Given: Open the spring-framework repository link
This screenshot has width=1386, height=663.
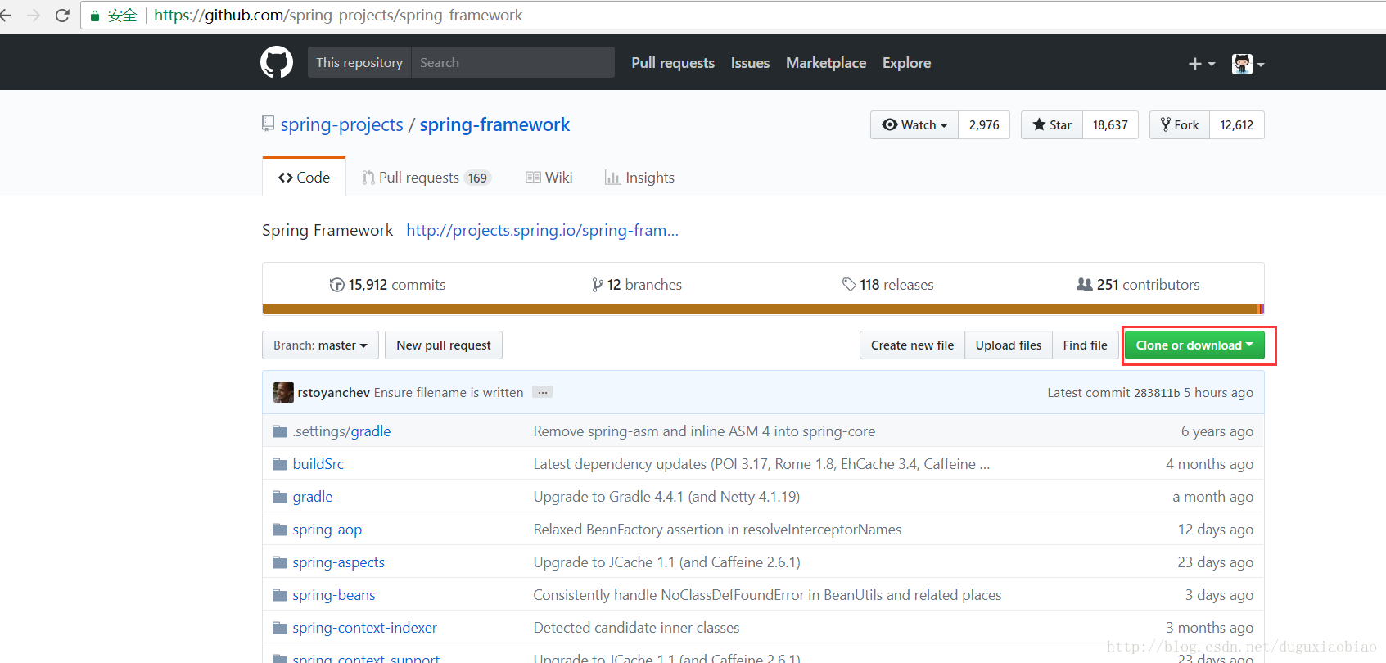Looking at the screenshot, I should (494, 124).
